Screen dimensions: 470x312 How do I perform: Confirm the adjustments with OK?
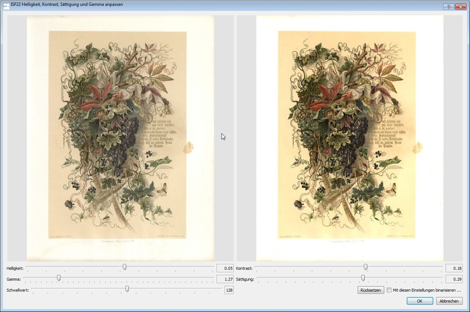click(420, 301)
